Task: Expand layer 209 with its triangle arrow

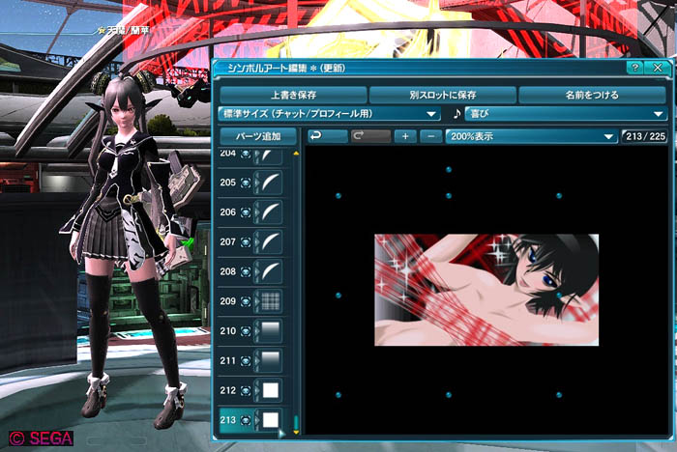Action: (257, 301)
